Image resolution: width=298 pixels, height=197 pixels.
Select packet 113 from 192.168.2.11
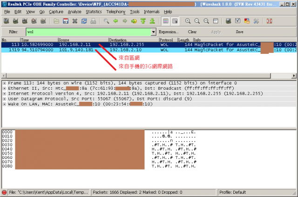point(149,45)
